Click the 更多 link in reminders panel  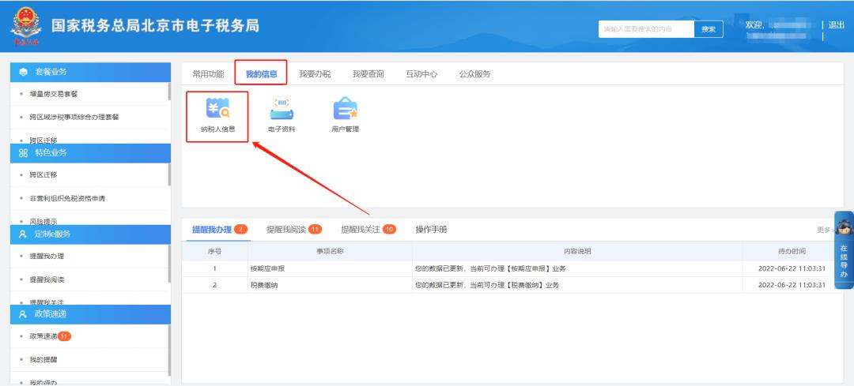point(825,230)
